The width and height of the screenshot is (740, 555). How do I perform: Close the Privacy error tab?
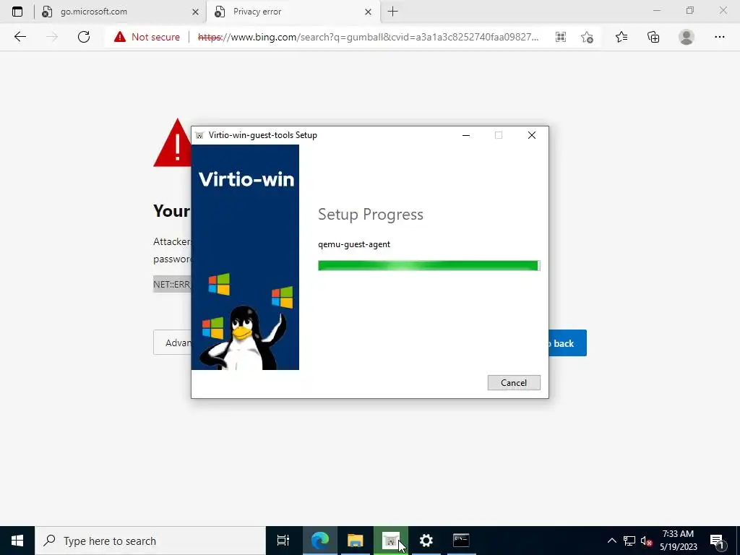(x=368, y=12)
